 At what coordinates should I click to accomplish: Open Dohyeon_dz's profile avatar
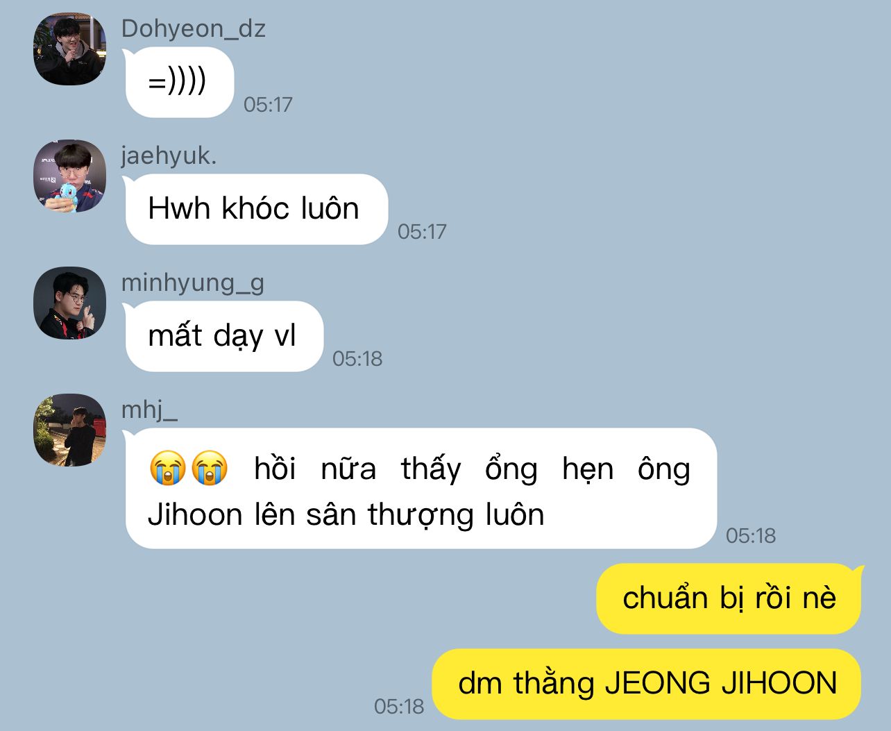69,49
